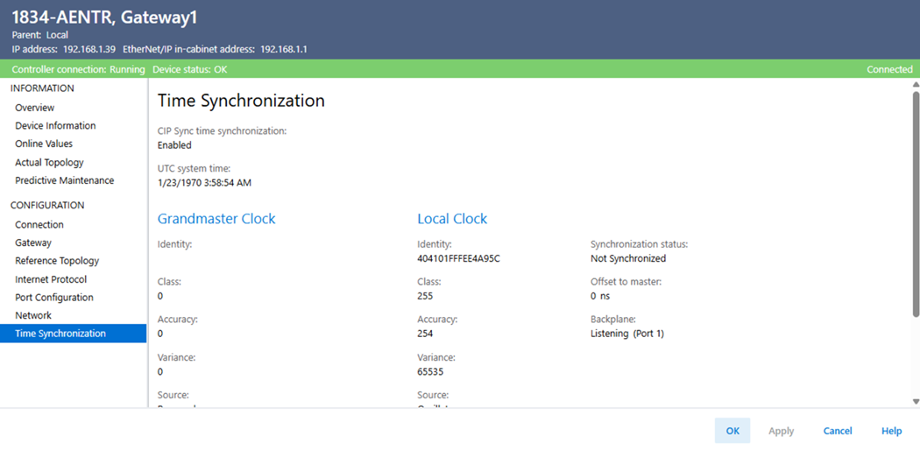Open the Gateway configuration page

click(33, 243)
